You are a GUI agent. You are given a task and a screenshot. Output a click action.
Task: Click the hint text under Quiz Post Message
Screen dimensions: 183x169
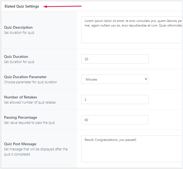36,152
